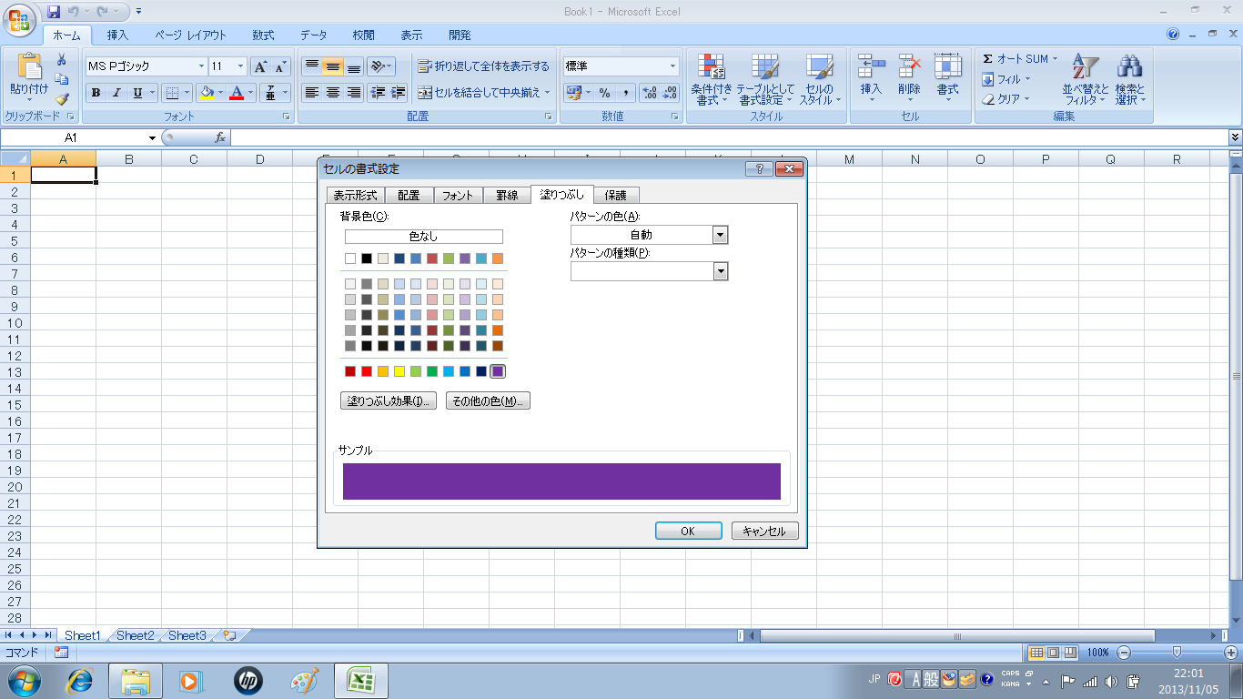Click the percent style icon
Screen dimensions: 1243x699
pyautogui.click(x=604, y=93)
